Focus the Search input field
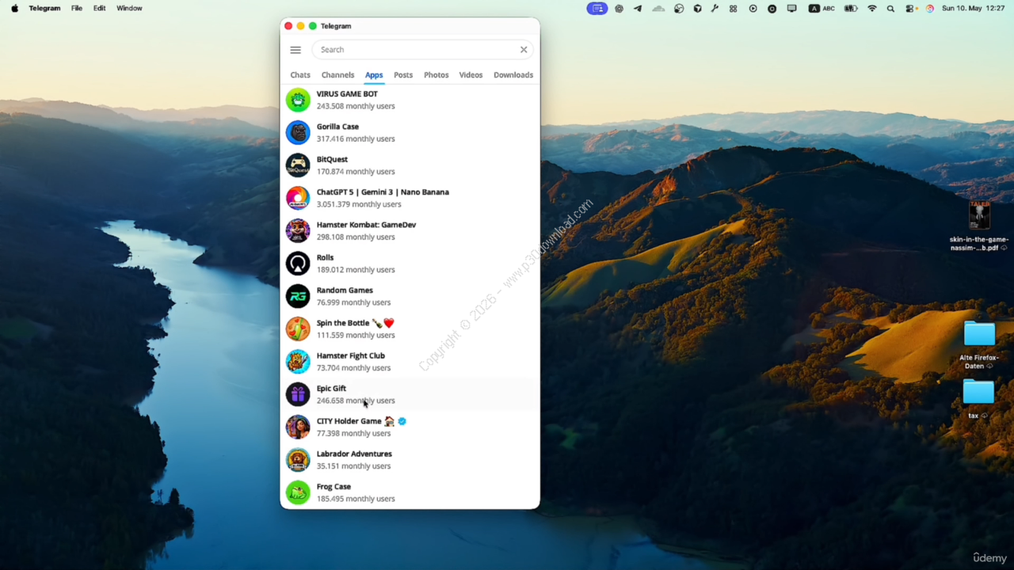 pos(423,50)
